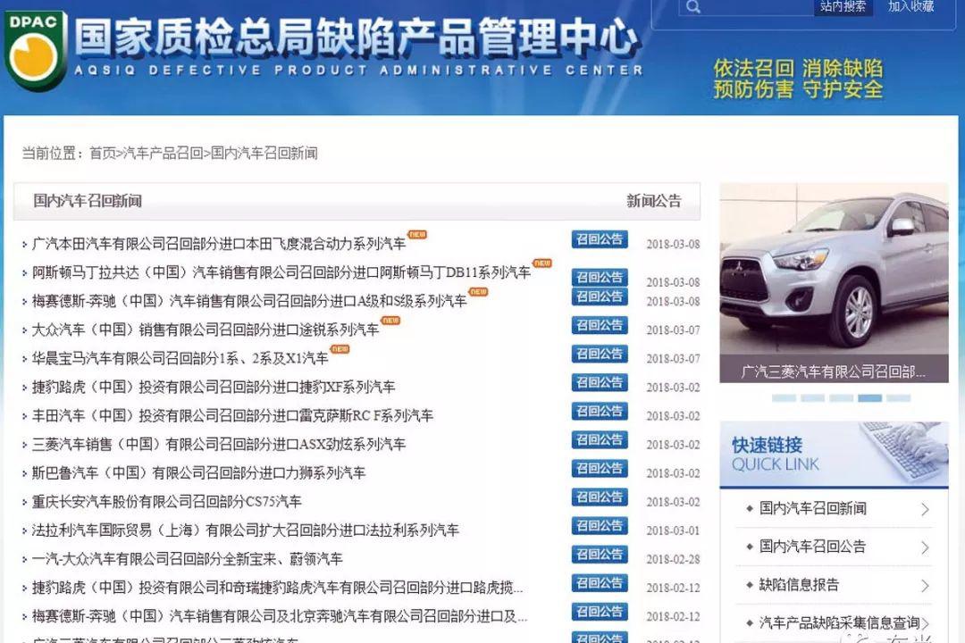This screenshot has height=643, width=965.
Task: Click 召回公告 button for 雷克萨斯RC F row
Action: click(600, 411)
